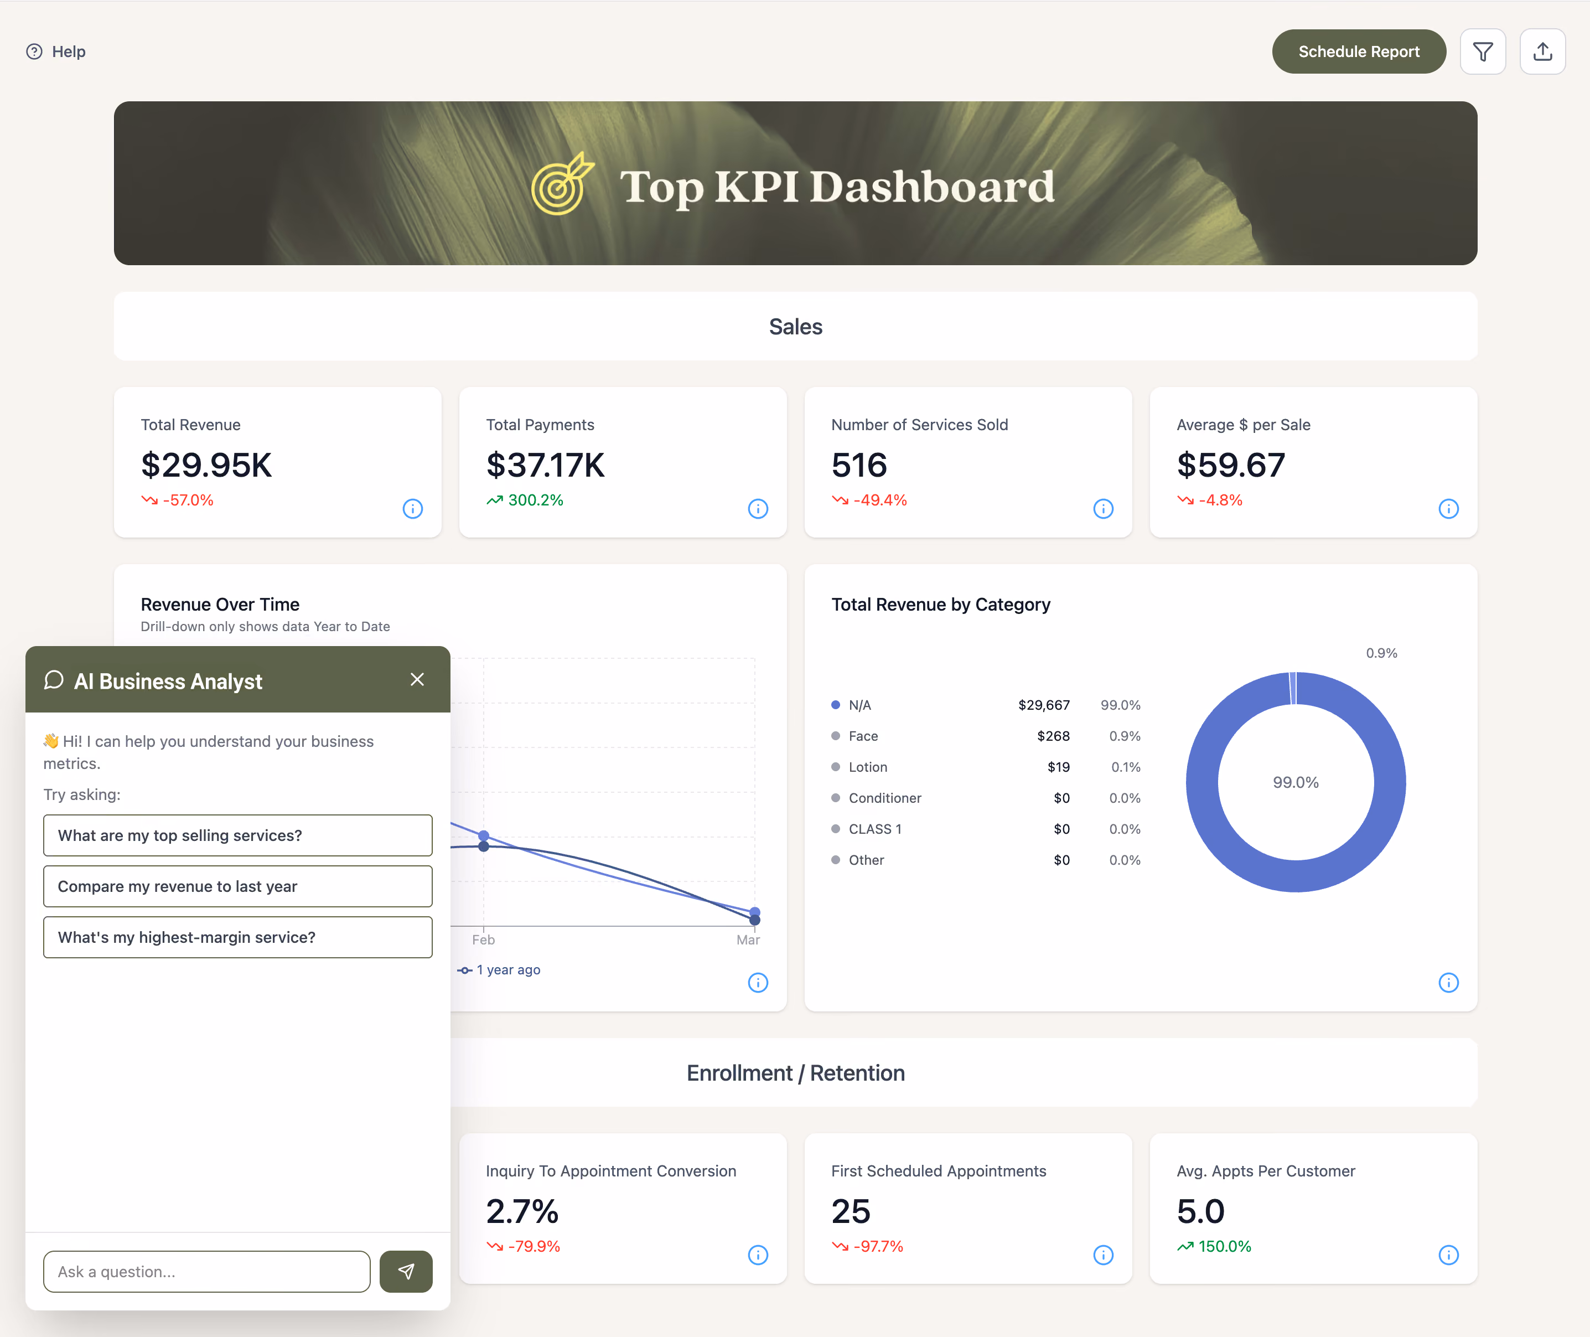Choose 'What's my highest-margin service?' suggestion
Image resolution: width=1590 pixels, height=1337 pixels.
click(238, 938)
